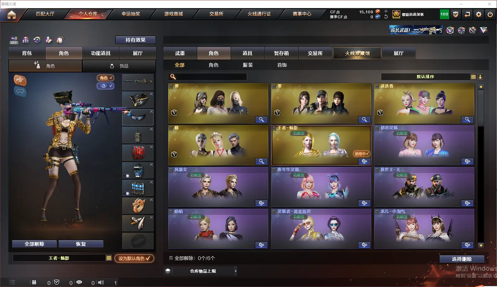Switch to the 饰品 sub-tab

point(119,66)
